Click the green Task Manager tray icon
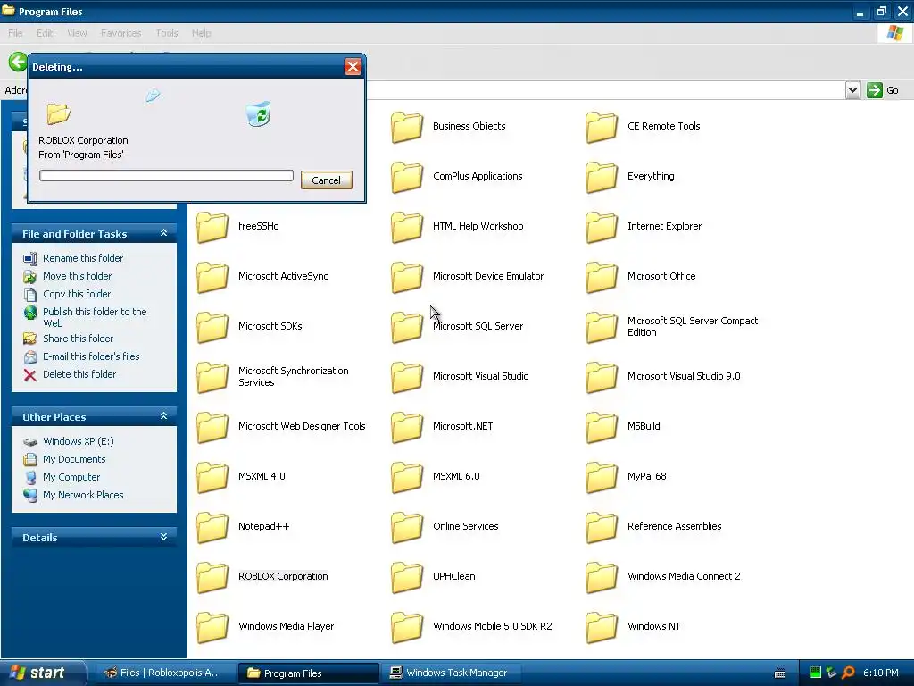This screenshot has height=686, width=914. click(x=816, y=673)
